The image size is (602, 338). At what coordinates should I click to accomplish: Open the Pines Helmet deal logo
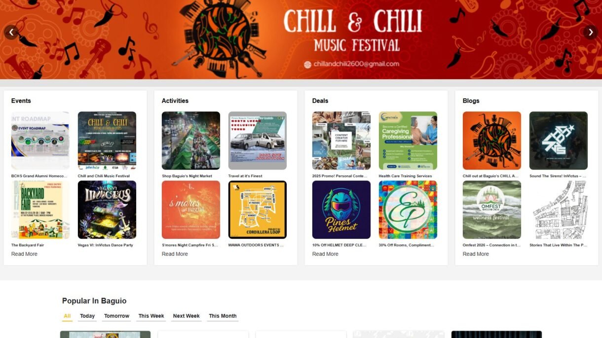point(341,210)
